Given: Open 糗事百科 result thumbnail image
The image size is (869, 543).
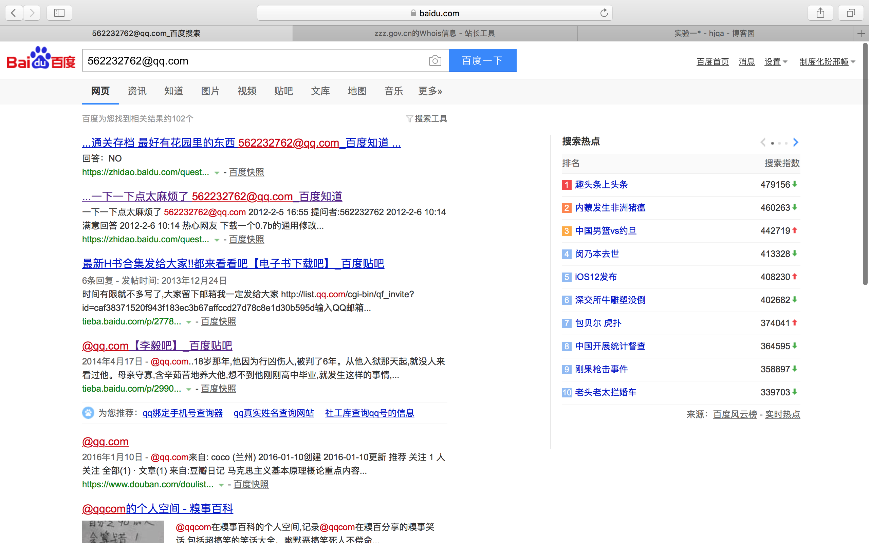Looking at the screenshot, I should [x=123, y=531].
